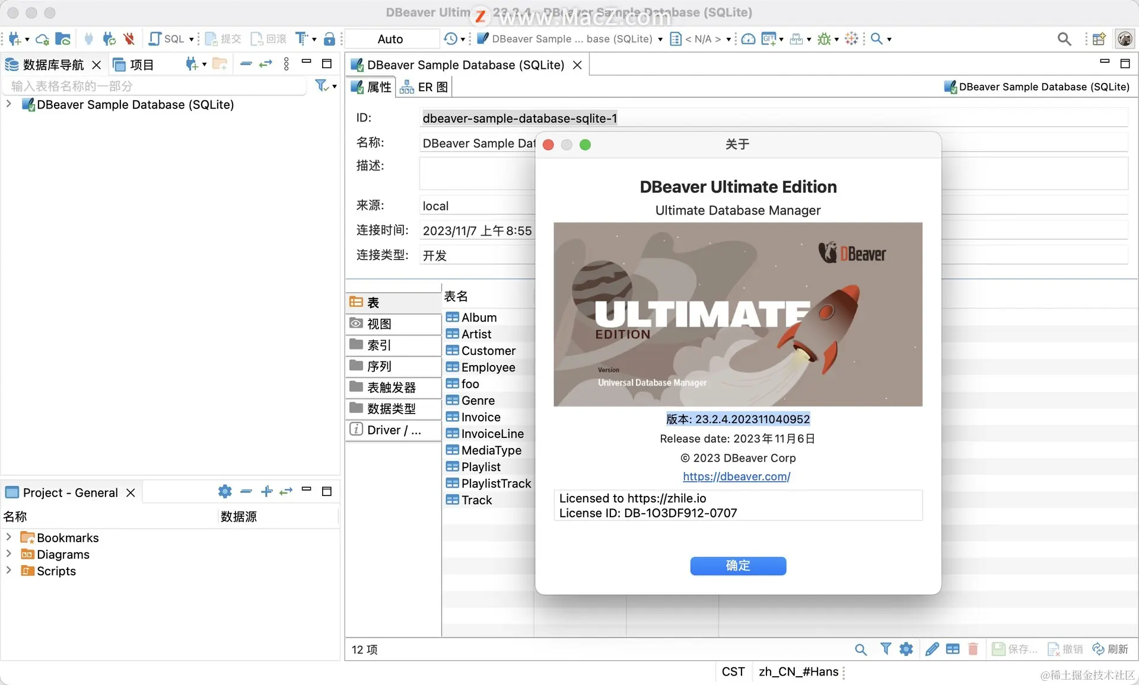Viewport: 1139px width, 685px height.
Task: Click the 确定 button in About dialog
Action: click(x=737, y=565)
